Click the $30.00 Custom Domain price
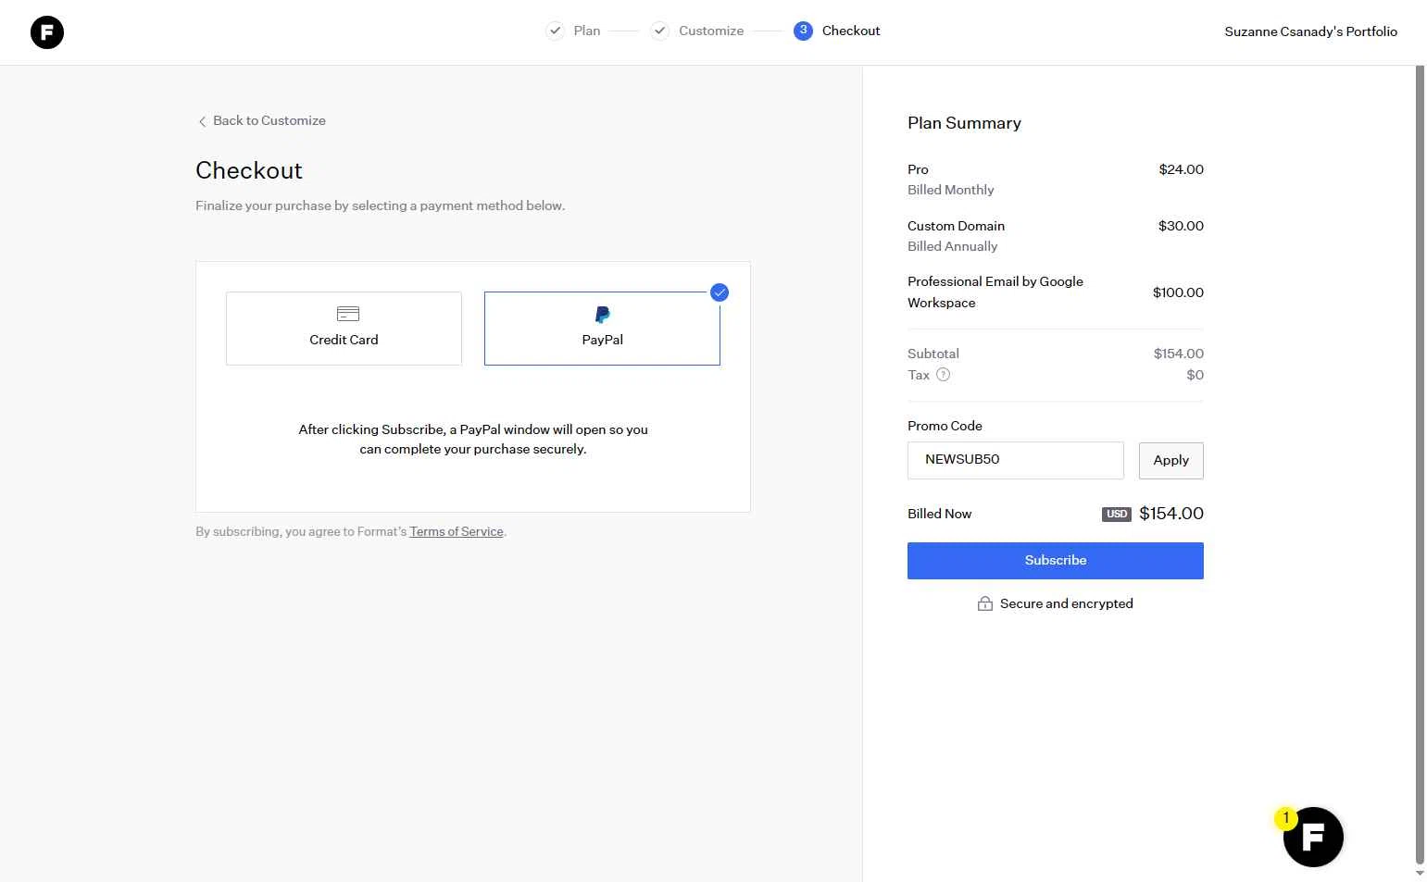Viewport: 1427px width, 882px height. pos(1181,226)
